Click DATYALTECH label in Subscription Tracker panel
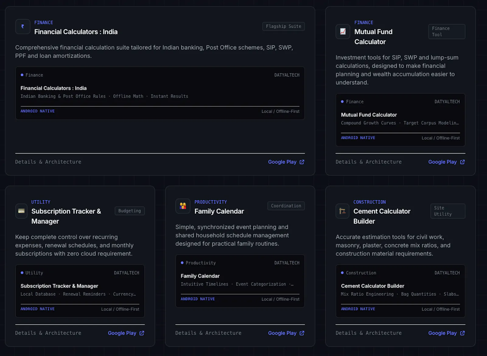This screenshot has width=487, height=356. click(x=127, y=273)
